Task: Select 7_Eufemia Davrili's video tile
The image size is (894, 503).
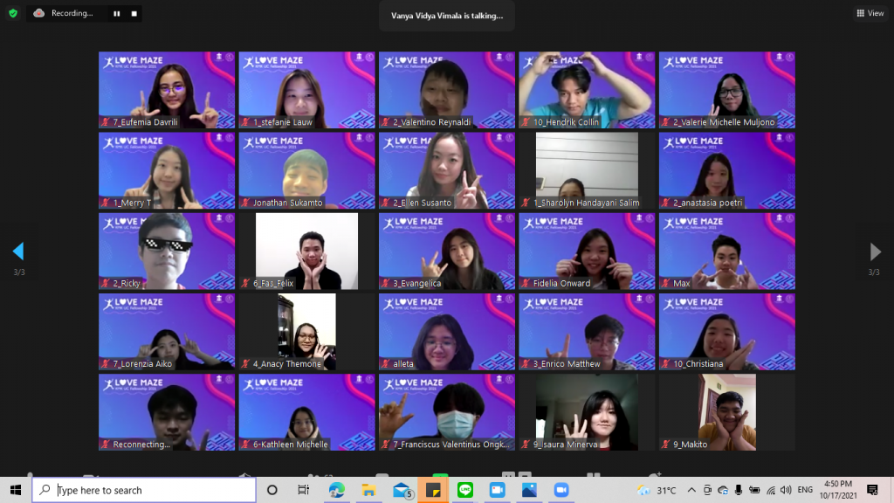Action: pos(167,91)
